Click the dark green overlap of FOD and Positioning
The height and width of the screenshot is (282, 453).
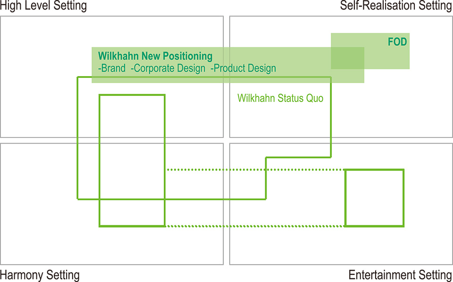[348, 58]
